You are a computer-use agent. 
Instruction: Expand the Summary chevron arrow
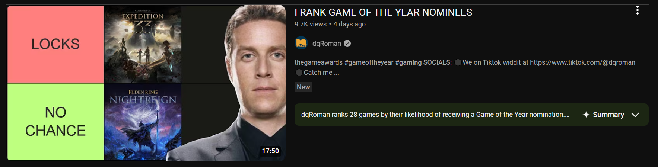(635, 115)
